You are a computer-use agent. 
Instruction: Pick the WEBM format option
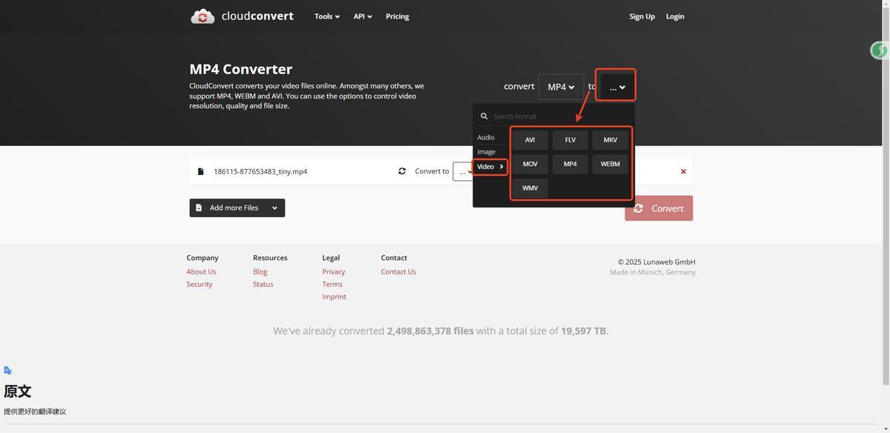click(610, 164)
